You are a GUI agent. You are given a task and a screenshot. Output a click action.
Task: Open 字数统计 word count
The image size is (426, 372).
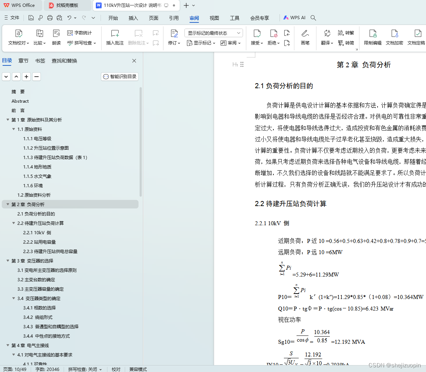tap(80, 33)
